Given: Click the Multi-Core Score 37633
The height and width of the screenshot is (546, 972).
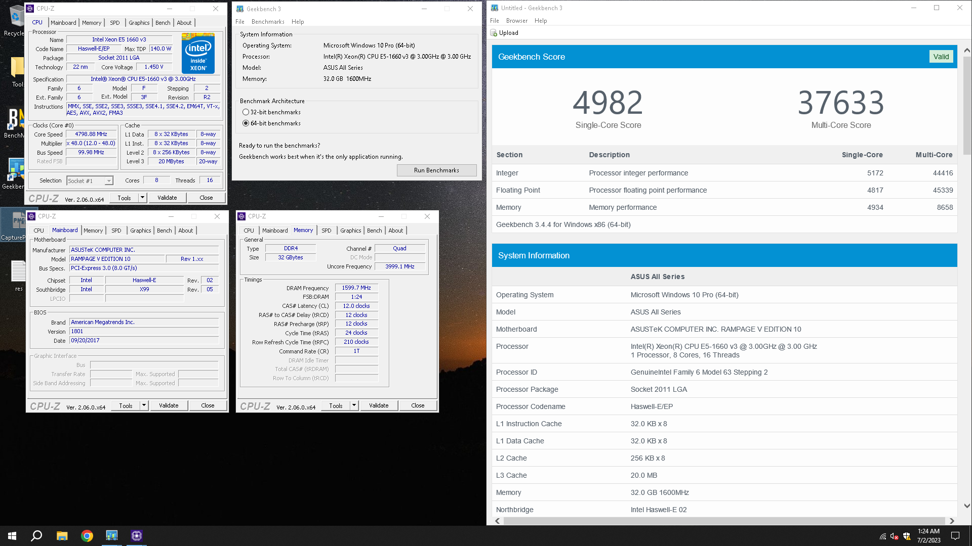Looking at the screenshot, I should pyautogui.click(x=841, y=103).
